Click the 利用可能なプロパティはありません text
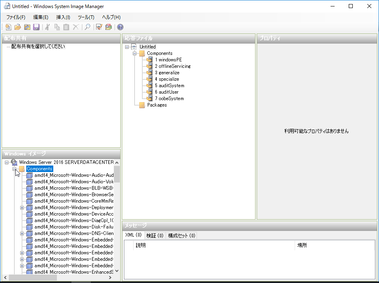 (316, 131)
